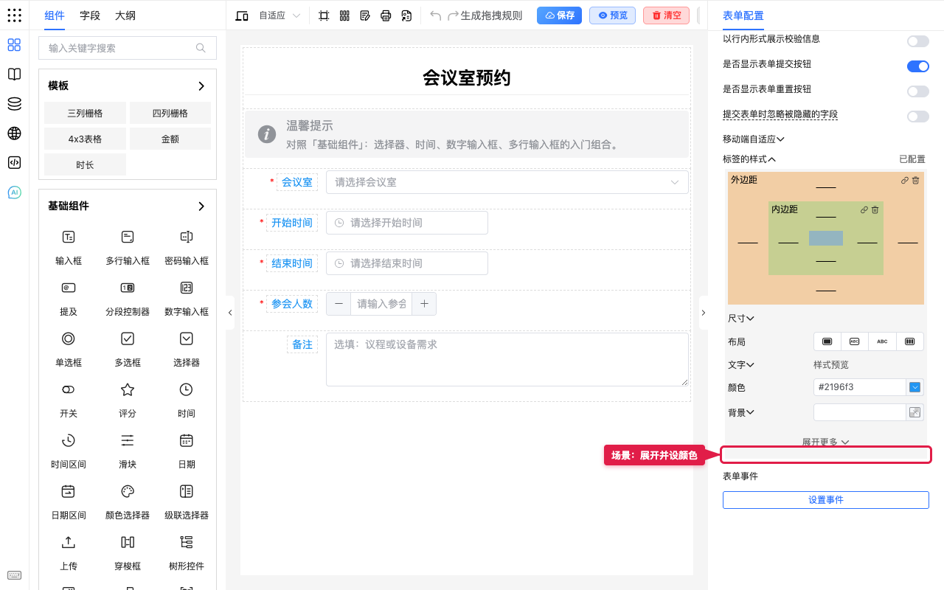Viewport: 944px width, 590px height.
Task: Open the AI assistant in the left sidebar
Action: pyautogui.click(x=14, y=192)
